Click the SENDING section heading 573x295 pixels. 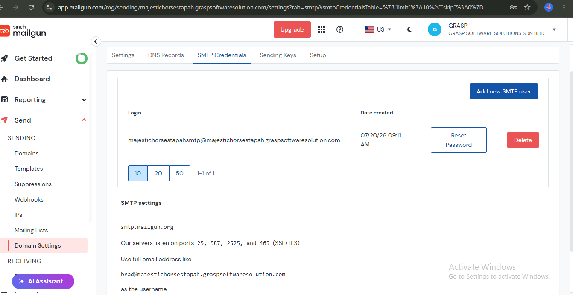coord(21,138)
